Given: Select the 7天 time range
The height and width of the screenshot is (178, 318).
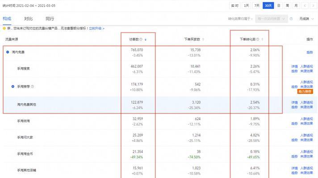Looking at the screenshot, I should 257,6.
